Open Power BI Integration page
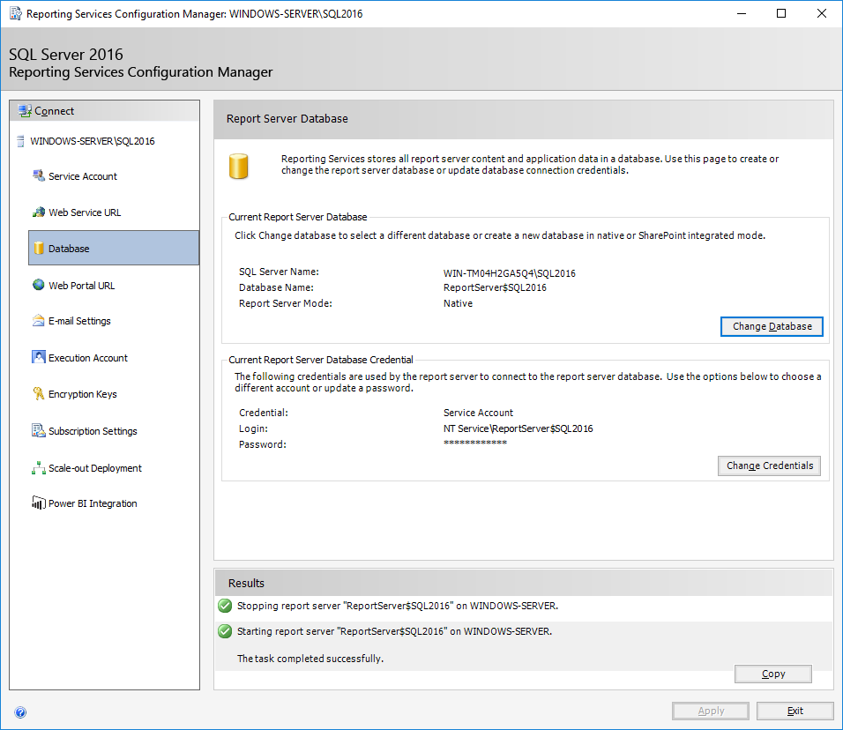Viewport: 843px width, 730px height. (x=93, y=503)
